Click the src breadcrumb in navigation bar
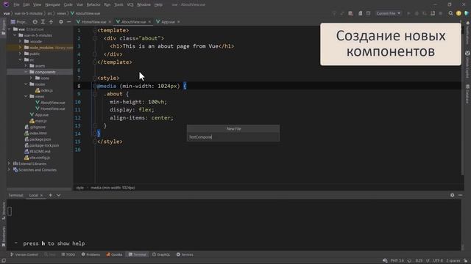 coord(49,13)
